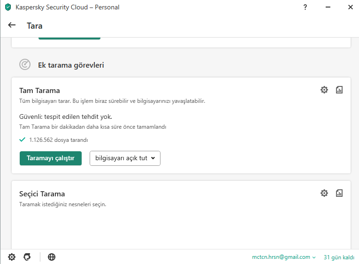Expand the 'bilgisayarı açık tut' dropdown

coord(125,158)
